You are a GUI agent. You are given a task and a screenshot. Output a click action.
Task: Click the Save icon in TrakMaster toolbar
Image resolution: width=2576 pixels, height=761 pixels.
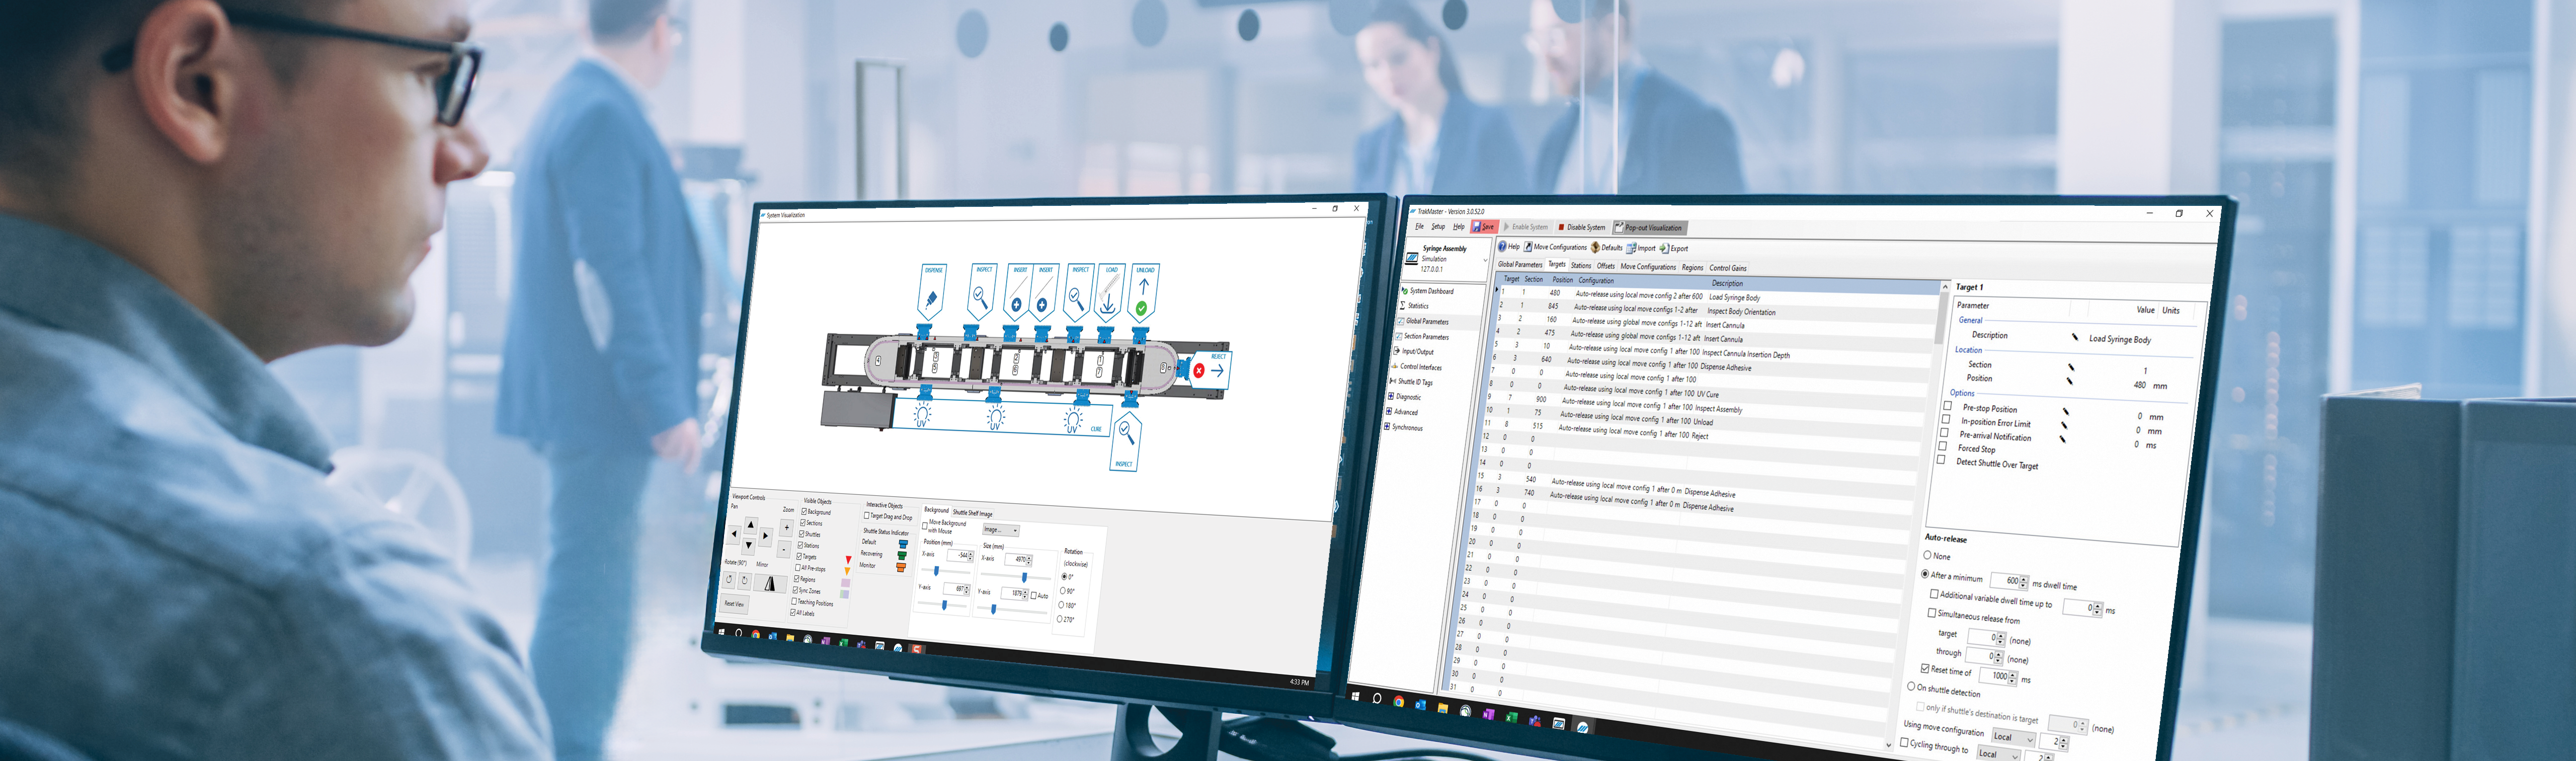[1477, 227]
